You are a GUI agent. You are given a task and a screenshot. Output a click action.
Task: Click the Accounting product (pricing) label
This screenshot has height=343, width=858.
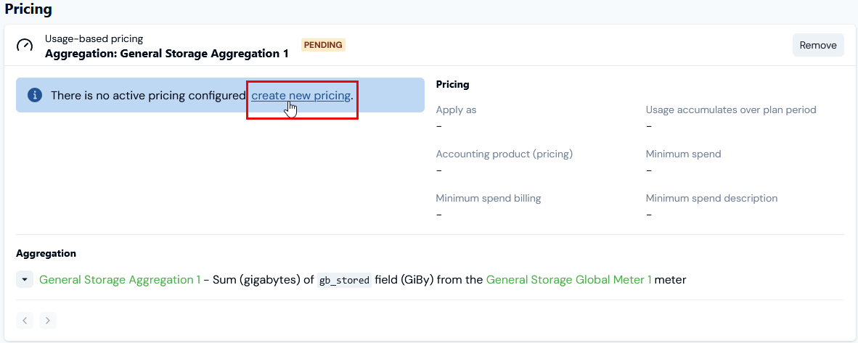[x=504, y=154]
